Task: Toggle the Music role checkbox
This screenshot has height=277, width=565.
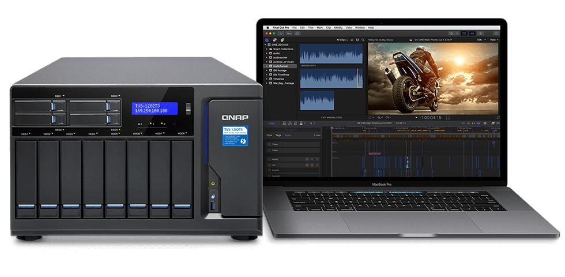Action: click(x=269, y=159)
